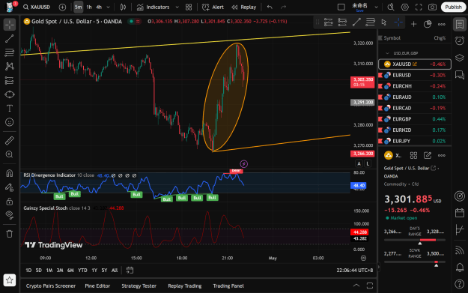Open go to date calendar icon
468x293 pixels.
[x=130, y=271]
